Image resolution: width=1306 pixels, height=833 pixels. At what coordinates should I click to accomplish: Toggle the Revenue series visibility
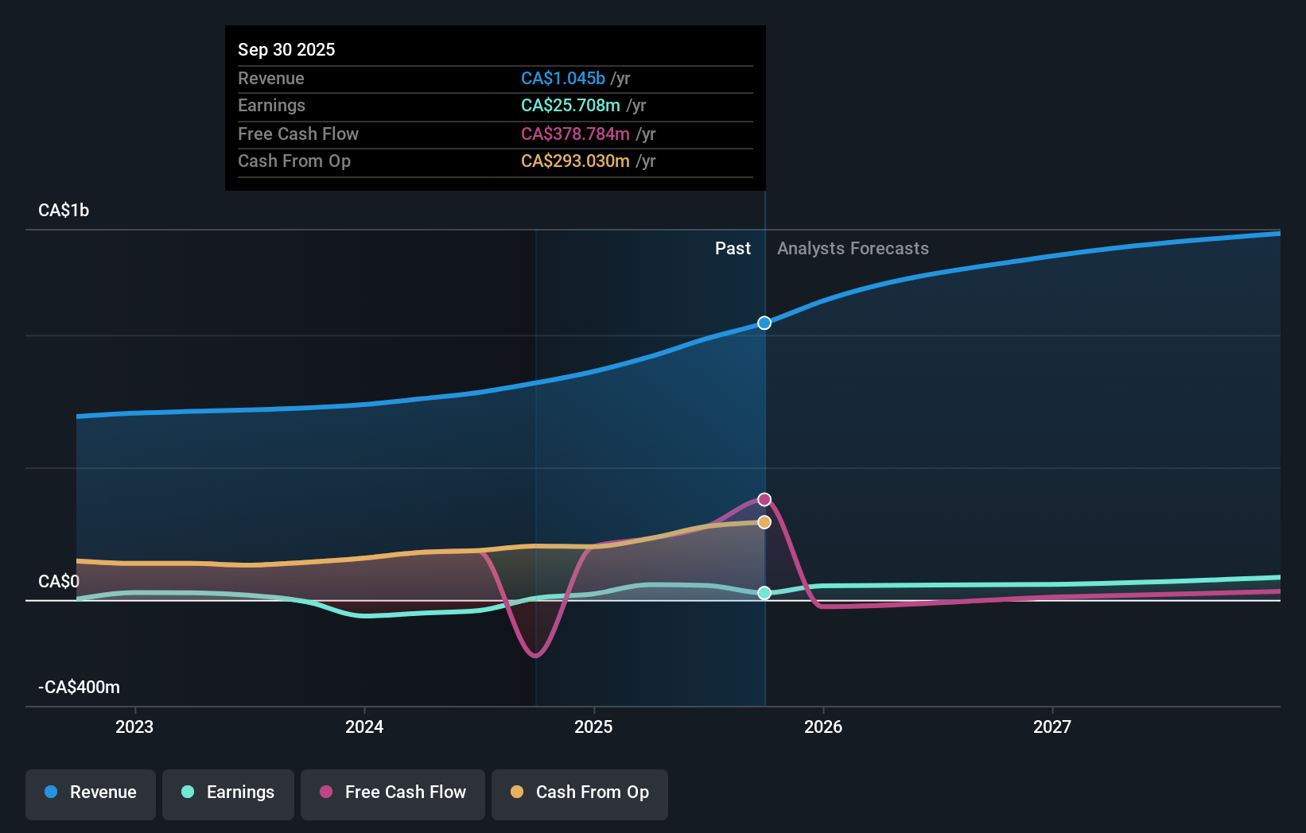click(90, 792)
